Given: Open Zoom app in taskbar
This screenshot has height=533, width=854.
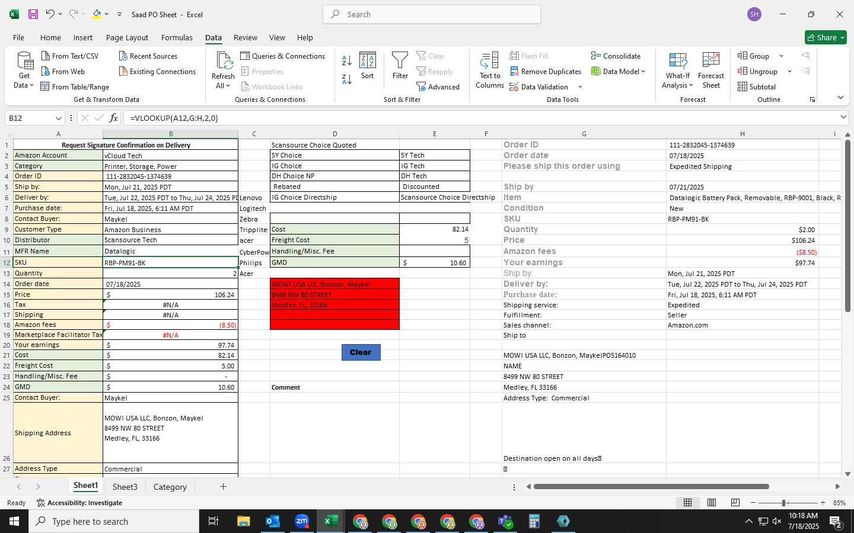Looking at the screenshot, I should click(302, 521).
